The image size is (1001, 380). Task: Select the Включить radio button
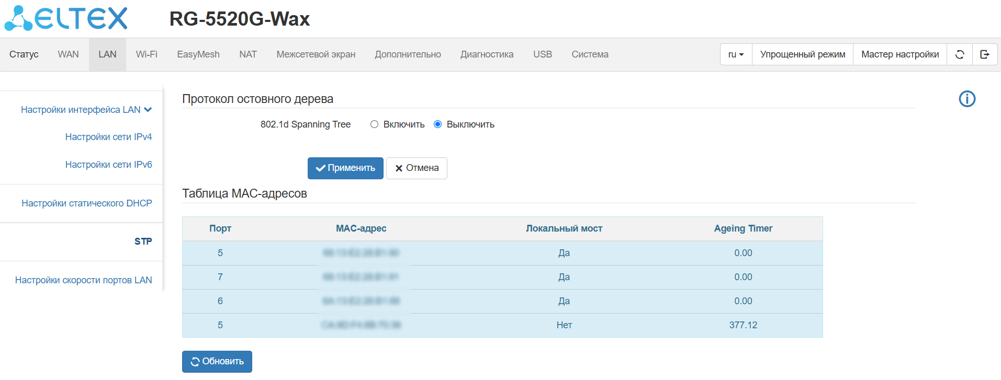point(374,124)
